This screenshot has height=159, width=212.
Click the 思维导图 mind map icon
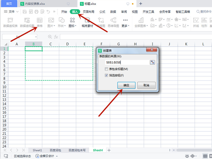click(x=113, y=22)
